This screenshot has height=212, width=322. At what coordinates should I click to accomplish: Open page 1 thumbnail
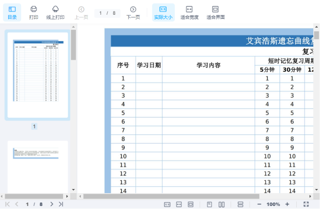[x=38, y=75]
